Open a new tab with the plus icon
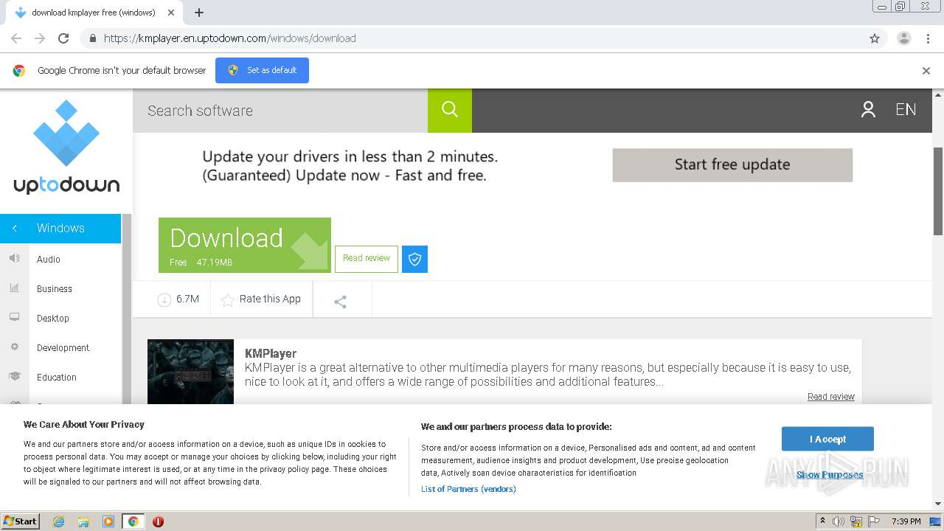Screen dimensions: 944x531 (199, 13)
